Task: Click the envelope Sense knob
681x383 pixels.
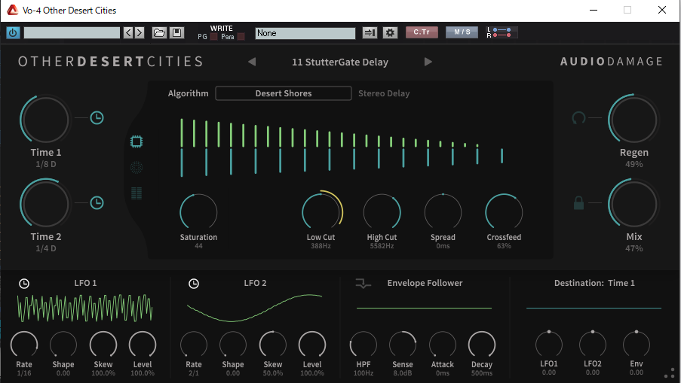Action: [403, 345]
